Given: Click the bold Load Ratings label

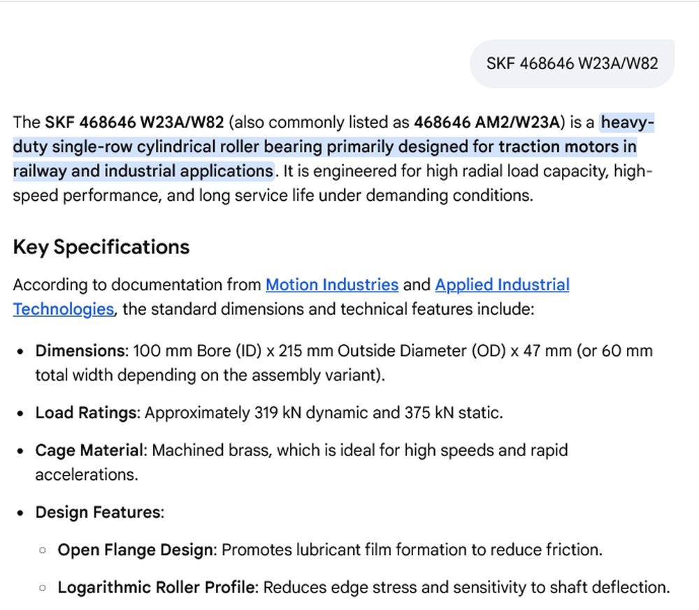Looking at the screenshot, I should click(x=85, y=413).
